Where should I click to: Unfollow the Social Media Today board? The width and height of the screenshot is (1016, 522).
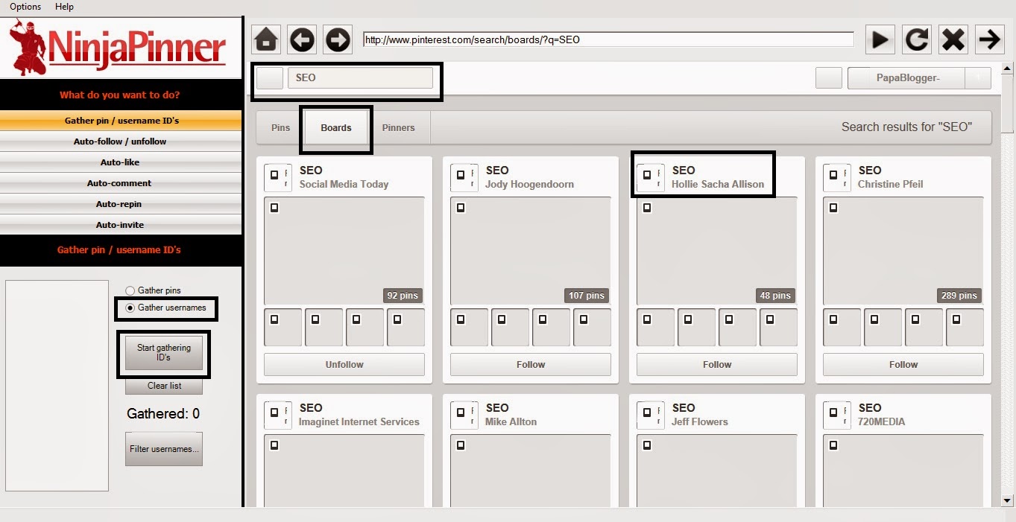pyautogui.click(x=344, y=364)
